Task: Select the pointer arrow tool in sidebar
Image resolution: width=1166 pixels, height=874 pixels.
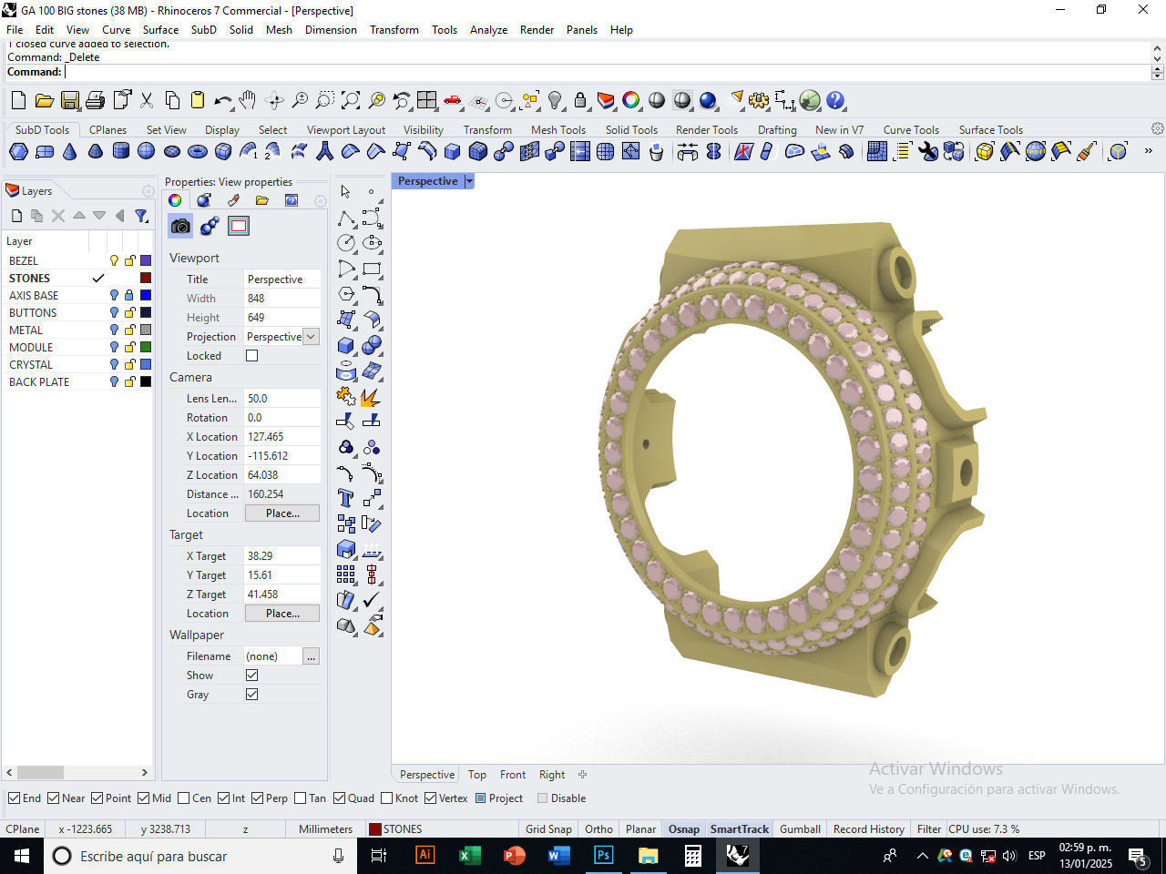Action: pos(345,192)
